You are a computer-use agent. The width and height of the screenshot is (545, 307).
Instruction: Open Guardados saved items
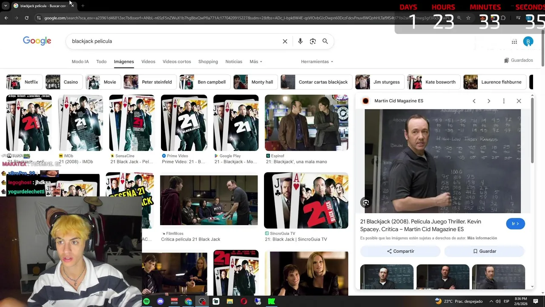[x=518, y=61]
